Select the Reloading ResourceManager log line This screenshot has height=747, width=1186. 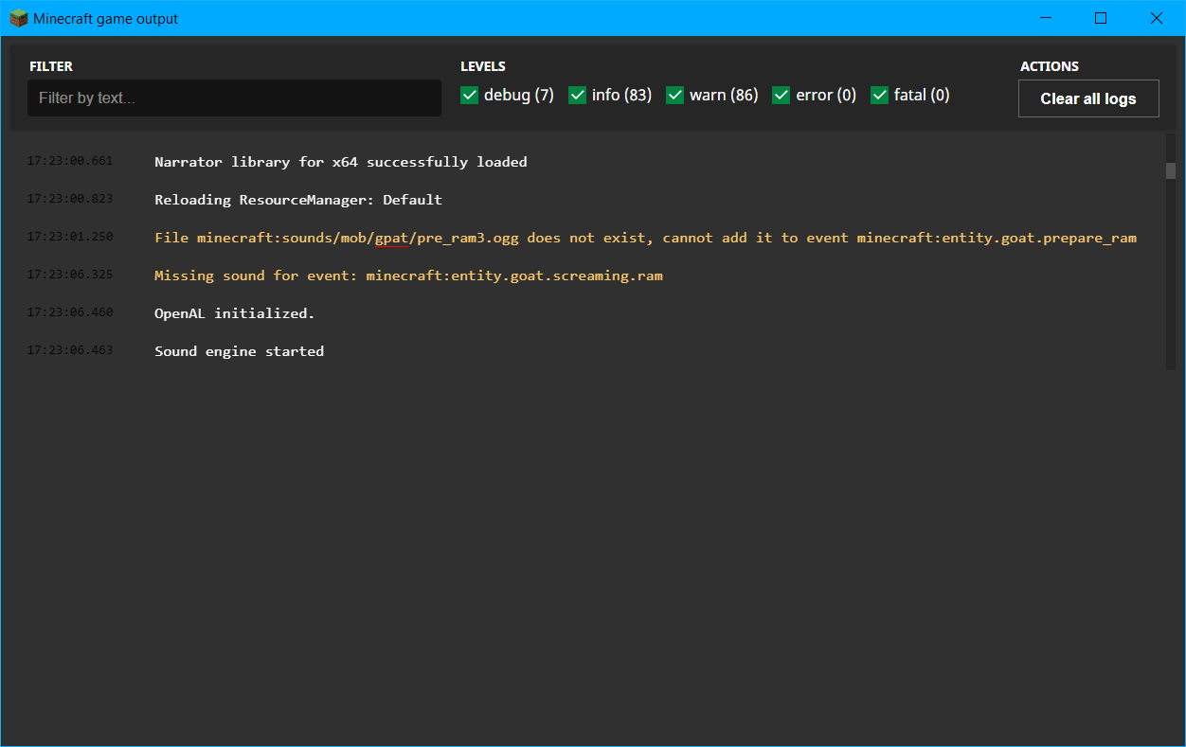[297, 200]
